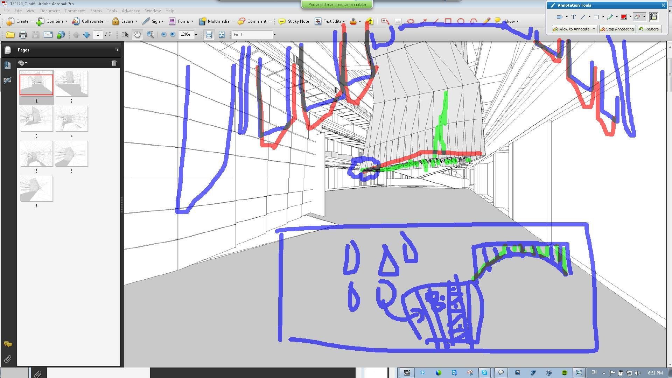Click the Zoom In plus button
The height and width of the screenshot is (378, 672).
tap(173, 35)
